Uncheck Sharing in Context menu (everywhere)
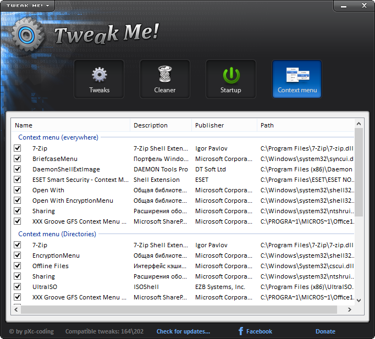 pos(17,211)
